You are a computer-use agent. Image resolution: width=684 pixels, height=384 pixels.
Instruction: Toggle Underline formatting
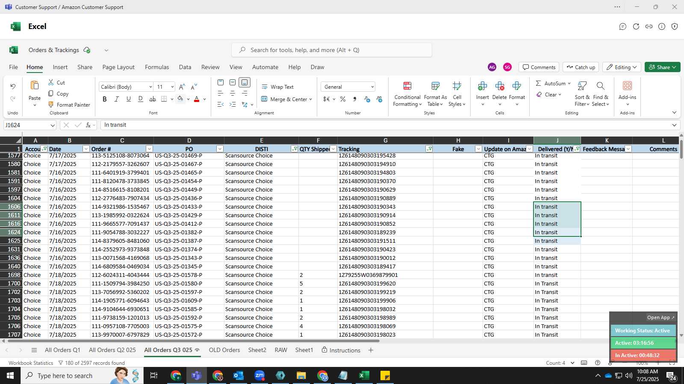click(128, 99)
